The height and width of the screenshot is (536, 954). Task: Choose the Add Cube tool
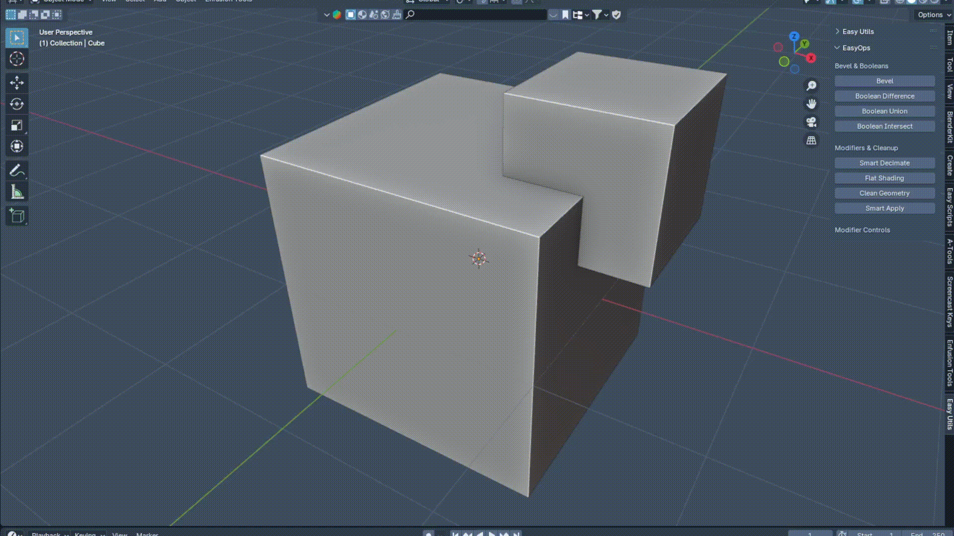17,216
